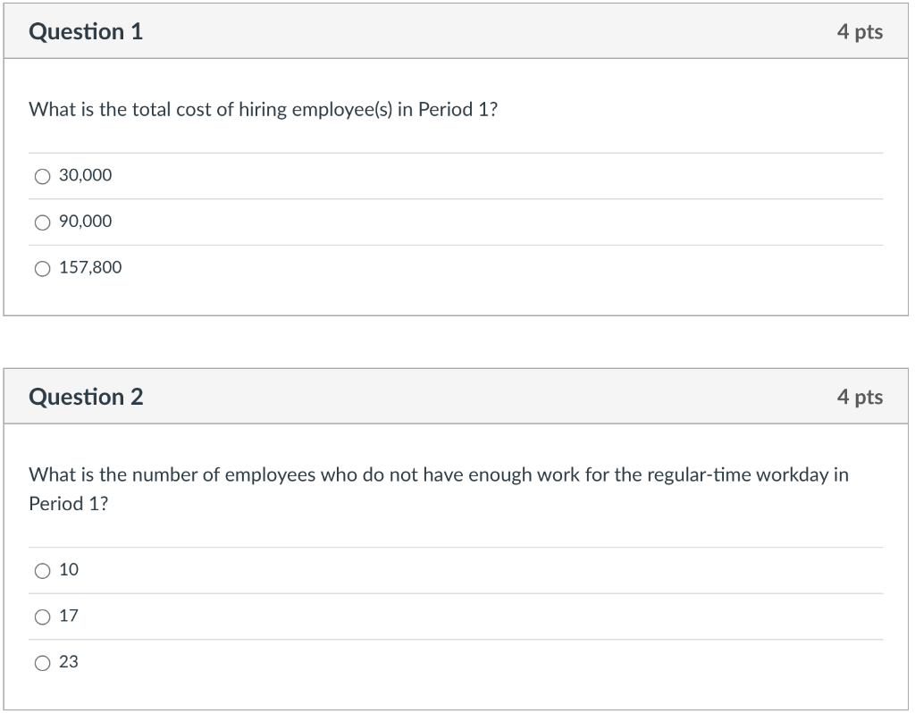Click the 30,000 answer label text
Viewport: 915px width, 713px height.
pos(84,175)
